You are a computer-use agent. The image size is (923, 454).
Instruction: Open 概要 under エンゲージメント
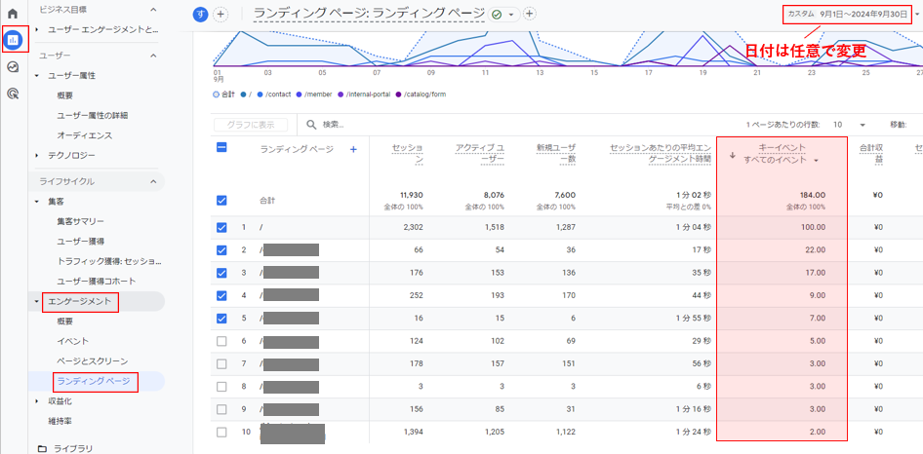[65, 322]
